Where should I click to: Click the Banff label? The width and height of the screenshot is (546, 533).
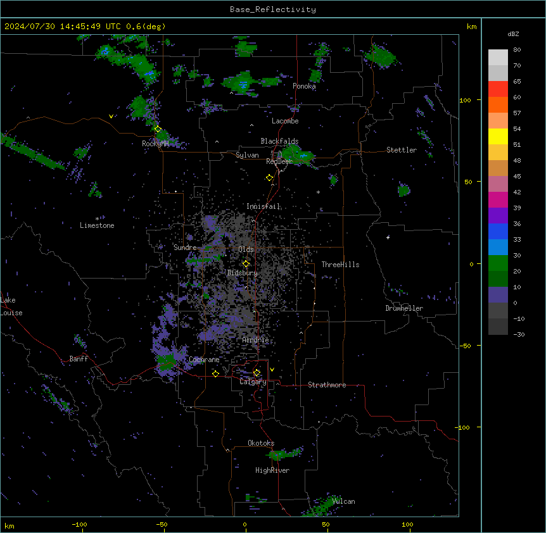pos(79,359)
